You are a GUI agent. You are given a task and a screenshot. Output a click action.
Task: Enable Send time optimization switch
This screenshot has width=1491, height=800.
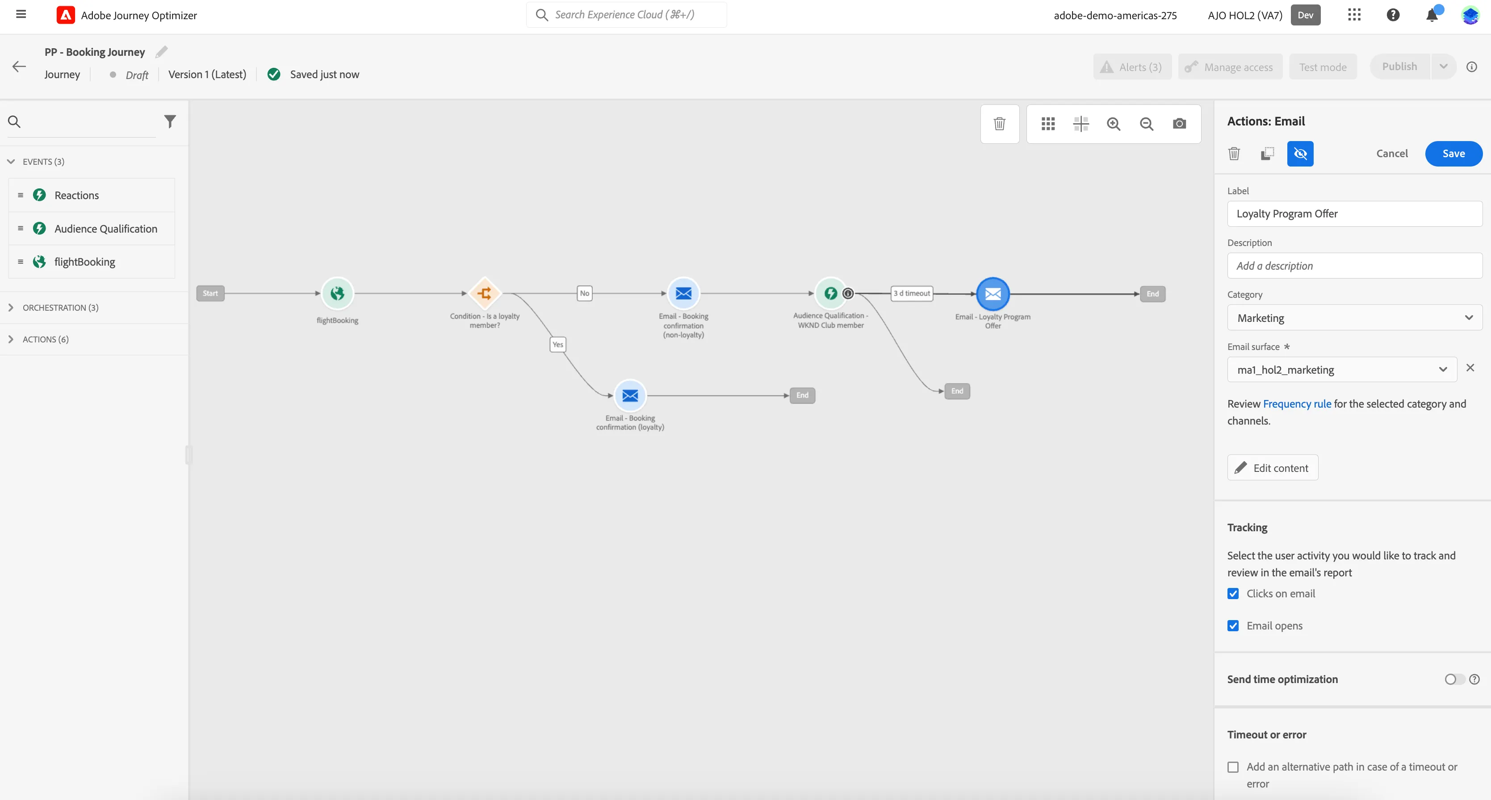point(1454,679)
